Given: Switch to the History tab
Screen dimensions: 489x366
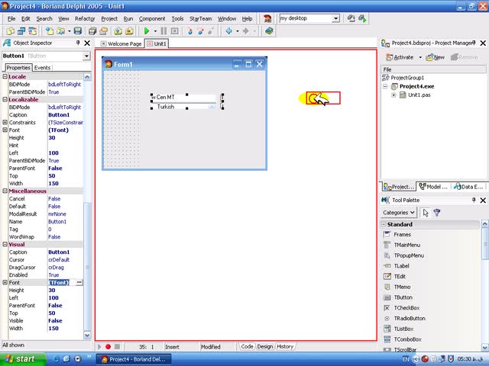Looking at the screenshot, I should click(285, 346).
